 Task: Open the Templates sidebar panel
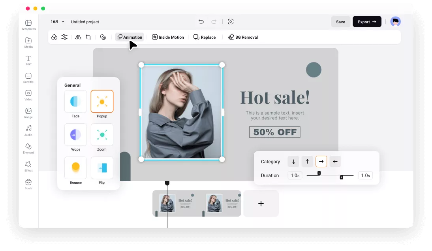(x=28, y=25)
